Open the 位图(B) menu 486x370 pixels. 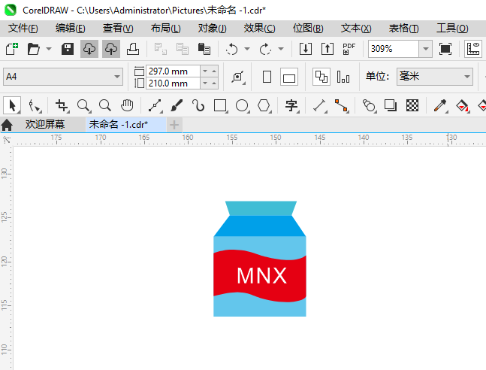pyautogui.click(x=308, y=29)
